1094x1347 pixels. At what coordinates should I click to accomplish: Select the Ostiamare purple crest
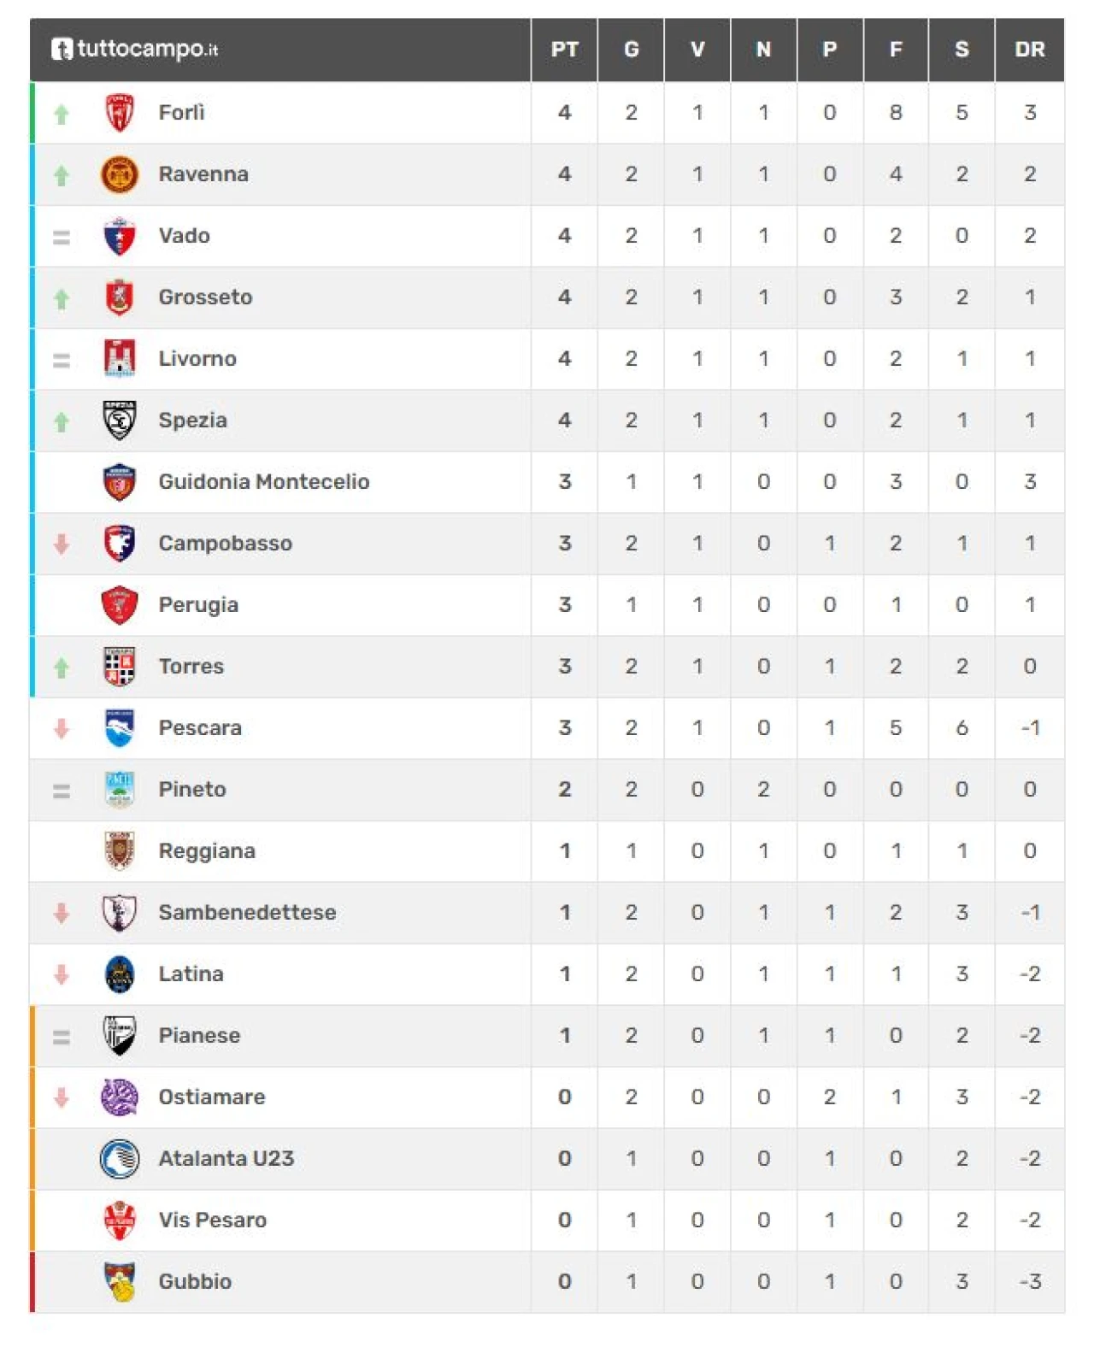tap(120, 1097)
